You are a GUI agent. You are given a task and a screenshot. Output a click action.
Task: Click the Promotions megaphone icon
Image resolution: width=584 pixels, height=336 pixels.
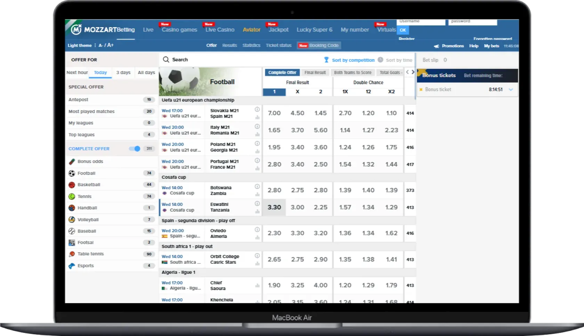pyautogui.click(x=437, y=46)
